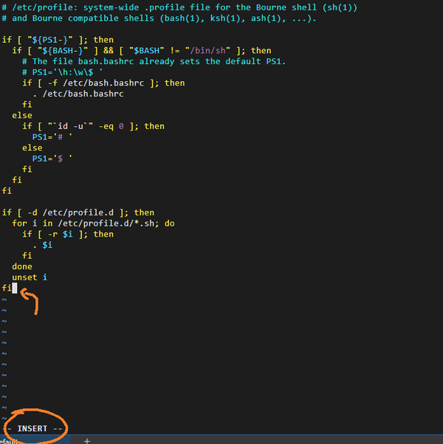Click the '. /etc/bash.bashrc' source line
Screen dimensions: 443x444
(x=78, y=94)
